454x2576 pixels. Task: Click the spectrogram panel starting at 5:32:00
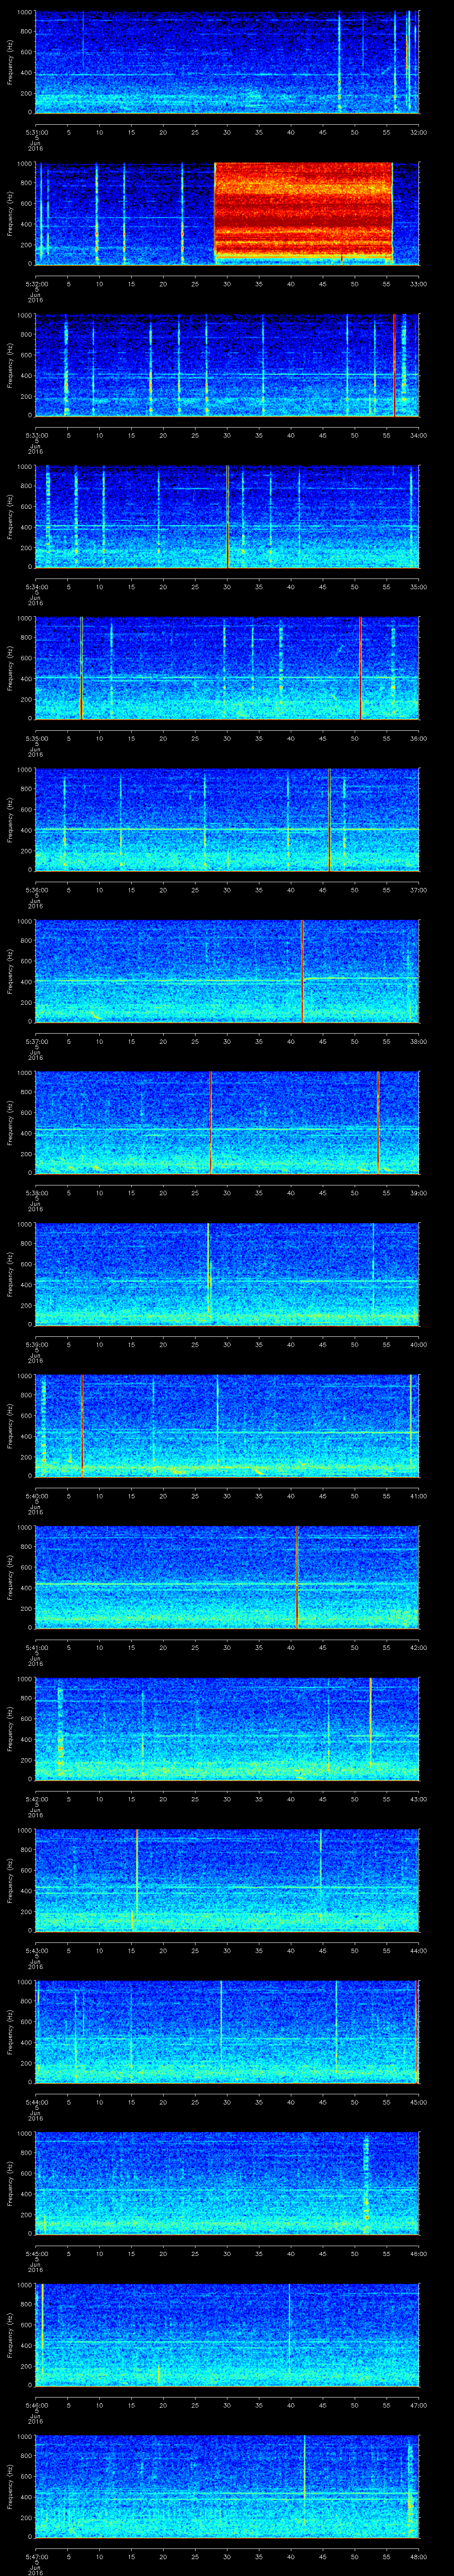tap(227, 213)
